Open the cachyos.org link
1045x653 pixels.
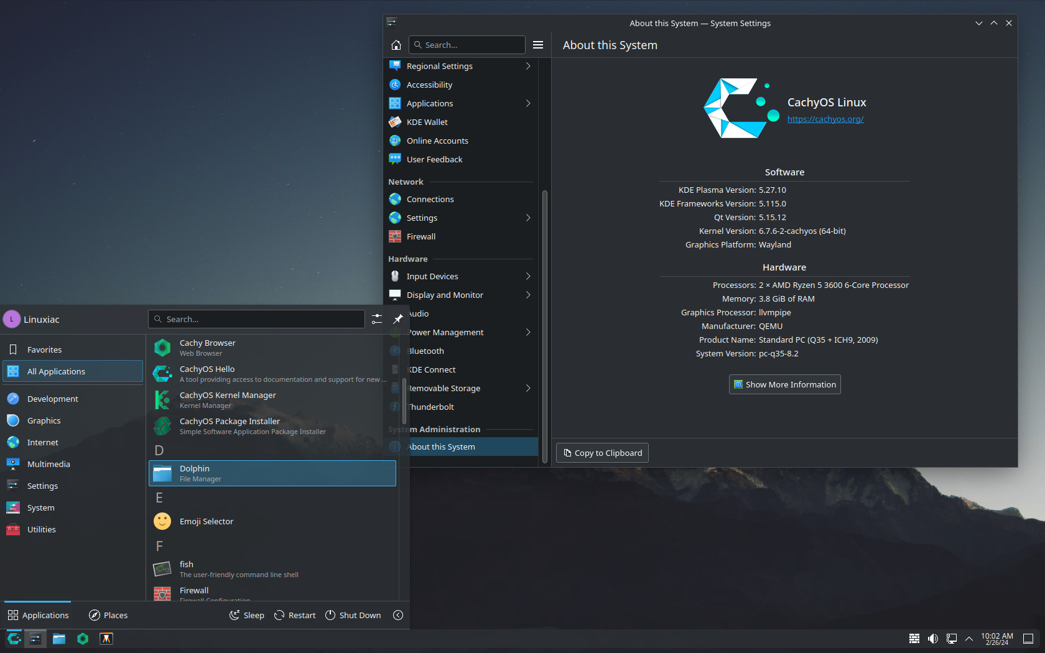(x=825, y=119)
